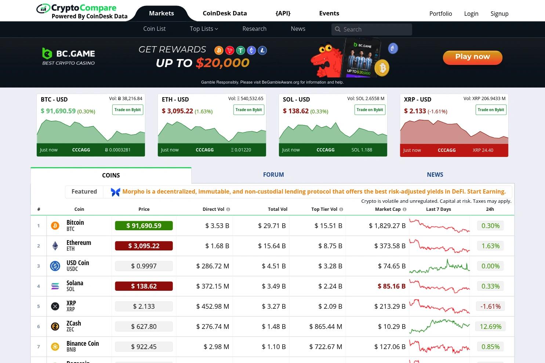
Task: Open the XRP - USD price chart card
Action: tap(454, 125)
